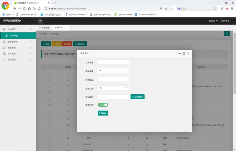Open the address bar dropdown chevron
This screenshot has height=151, width=236.
coord(171,9)
